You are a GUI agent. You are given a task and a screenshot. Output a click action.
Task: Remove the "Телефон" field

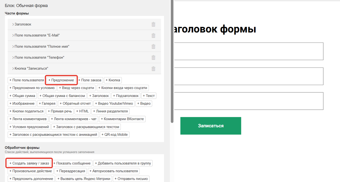coord(153,57)
